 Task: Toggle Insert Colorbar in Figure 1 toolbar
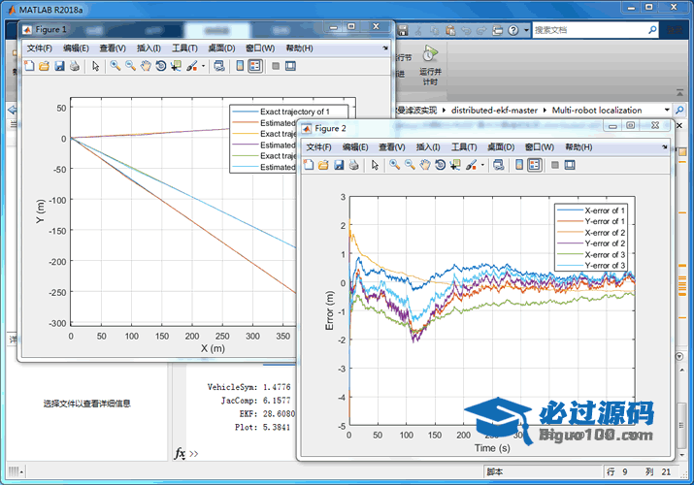tap(240, 66)
